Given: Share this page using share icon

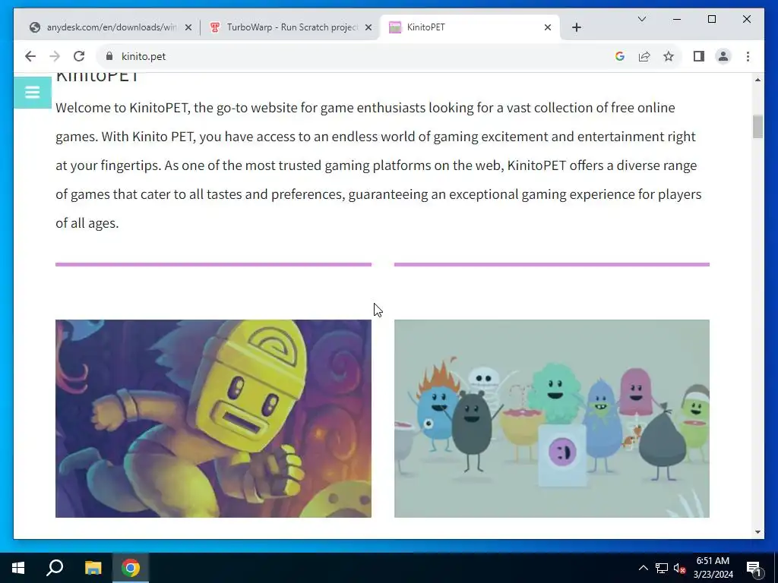Looking at the screenshot, I should (644, 56).
